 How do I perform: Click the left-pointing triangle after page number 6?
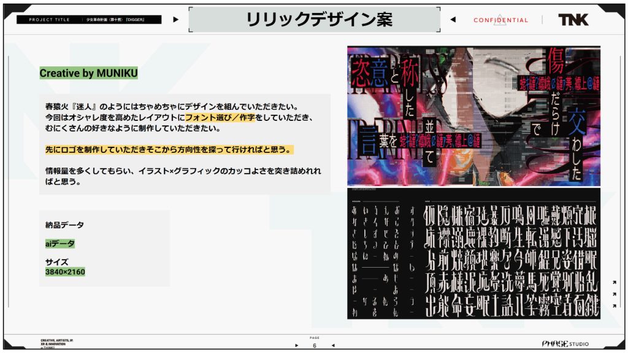[x=333, y=346]
